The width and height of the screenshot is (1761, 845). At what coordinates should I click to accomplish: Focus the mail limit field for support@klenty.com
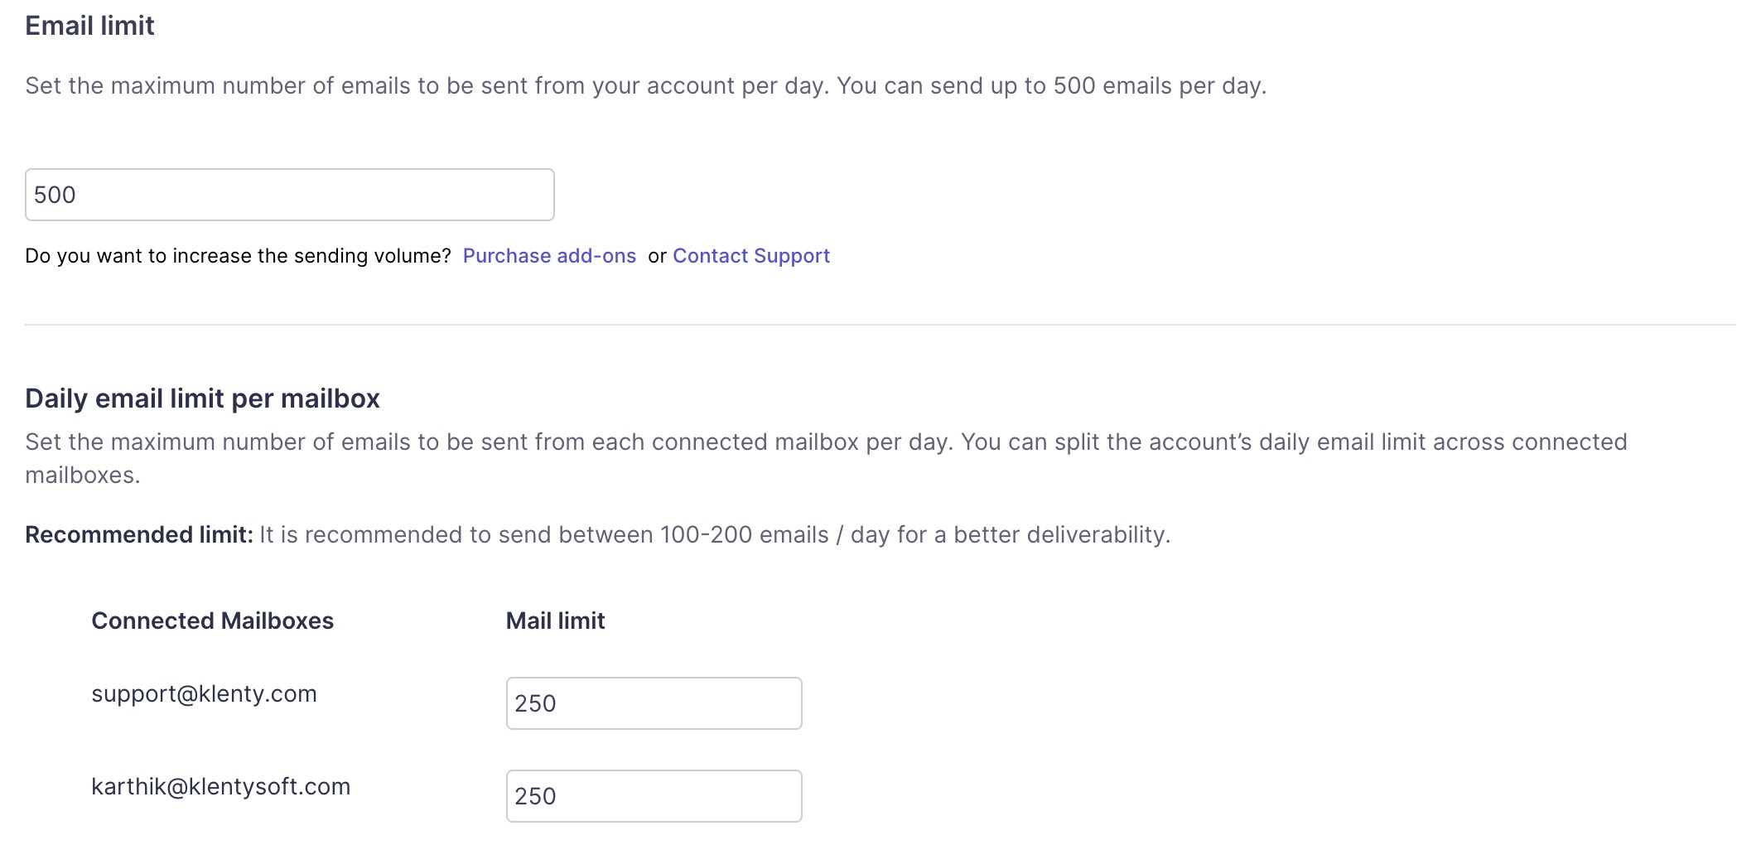(x=654, y=703)
